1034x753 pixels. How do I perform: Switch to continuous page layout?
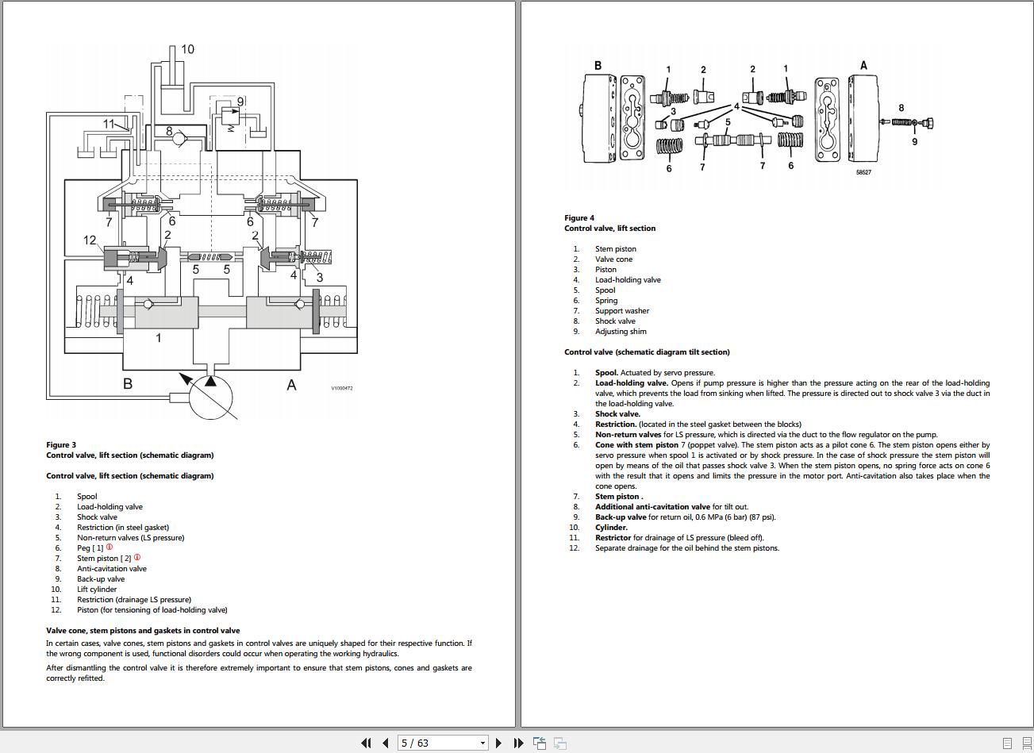(x=1026, y=743)
